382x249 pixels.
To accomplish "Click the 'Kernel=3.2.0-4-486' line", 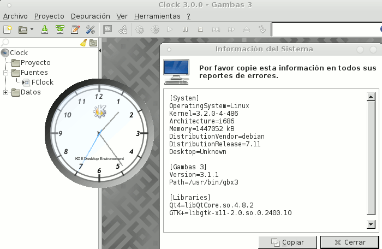I will [x=204, y=114].
